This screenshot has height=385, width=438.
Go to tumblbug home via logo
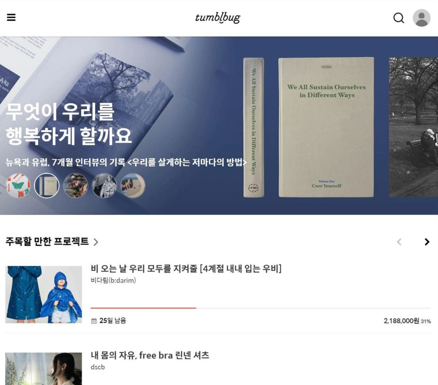(218, 18)
